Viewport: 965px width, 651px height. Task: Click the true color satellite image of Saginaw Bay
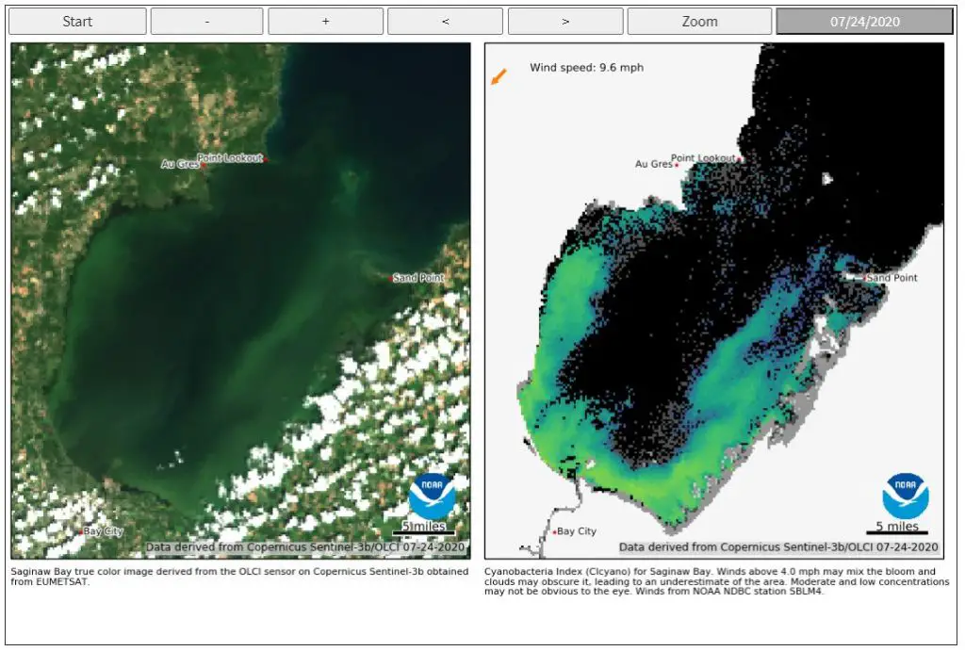(240, 301)
